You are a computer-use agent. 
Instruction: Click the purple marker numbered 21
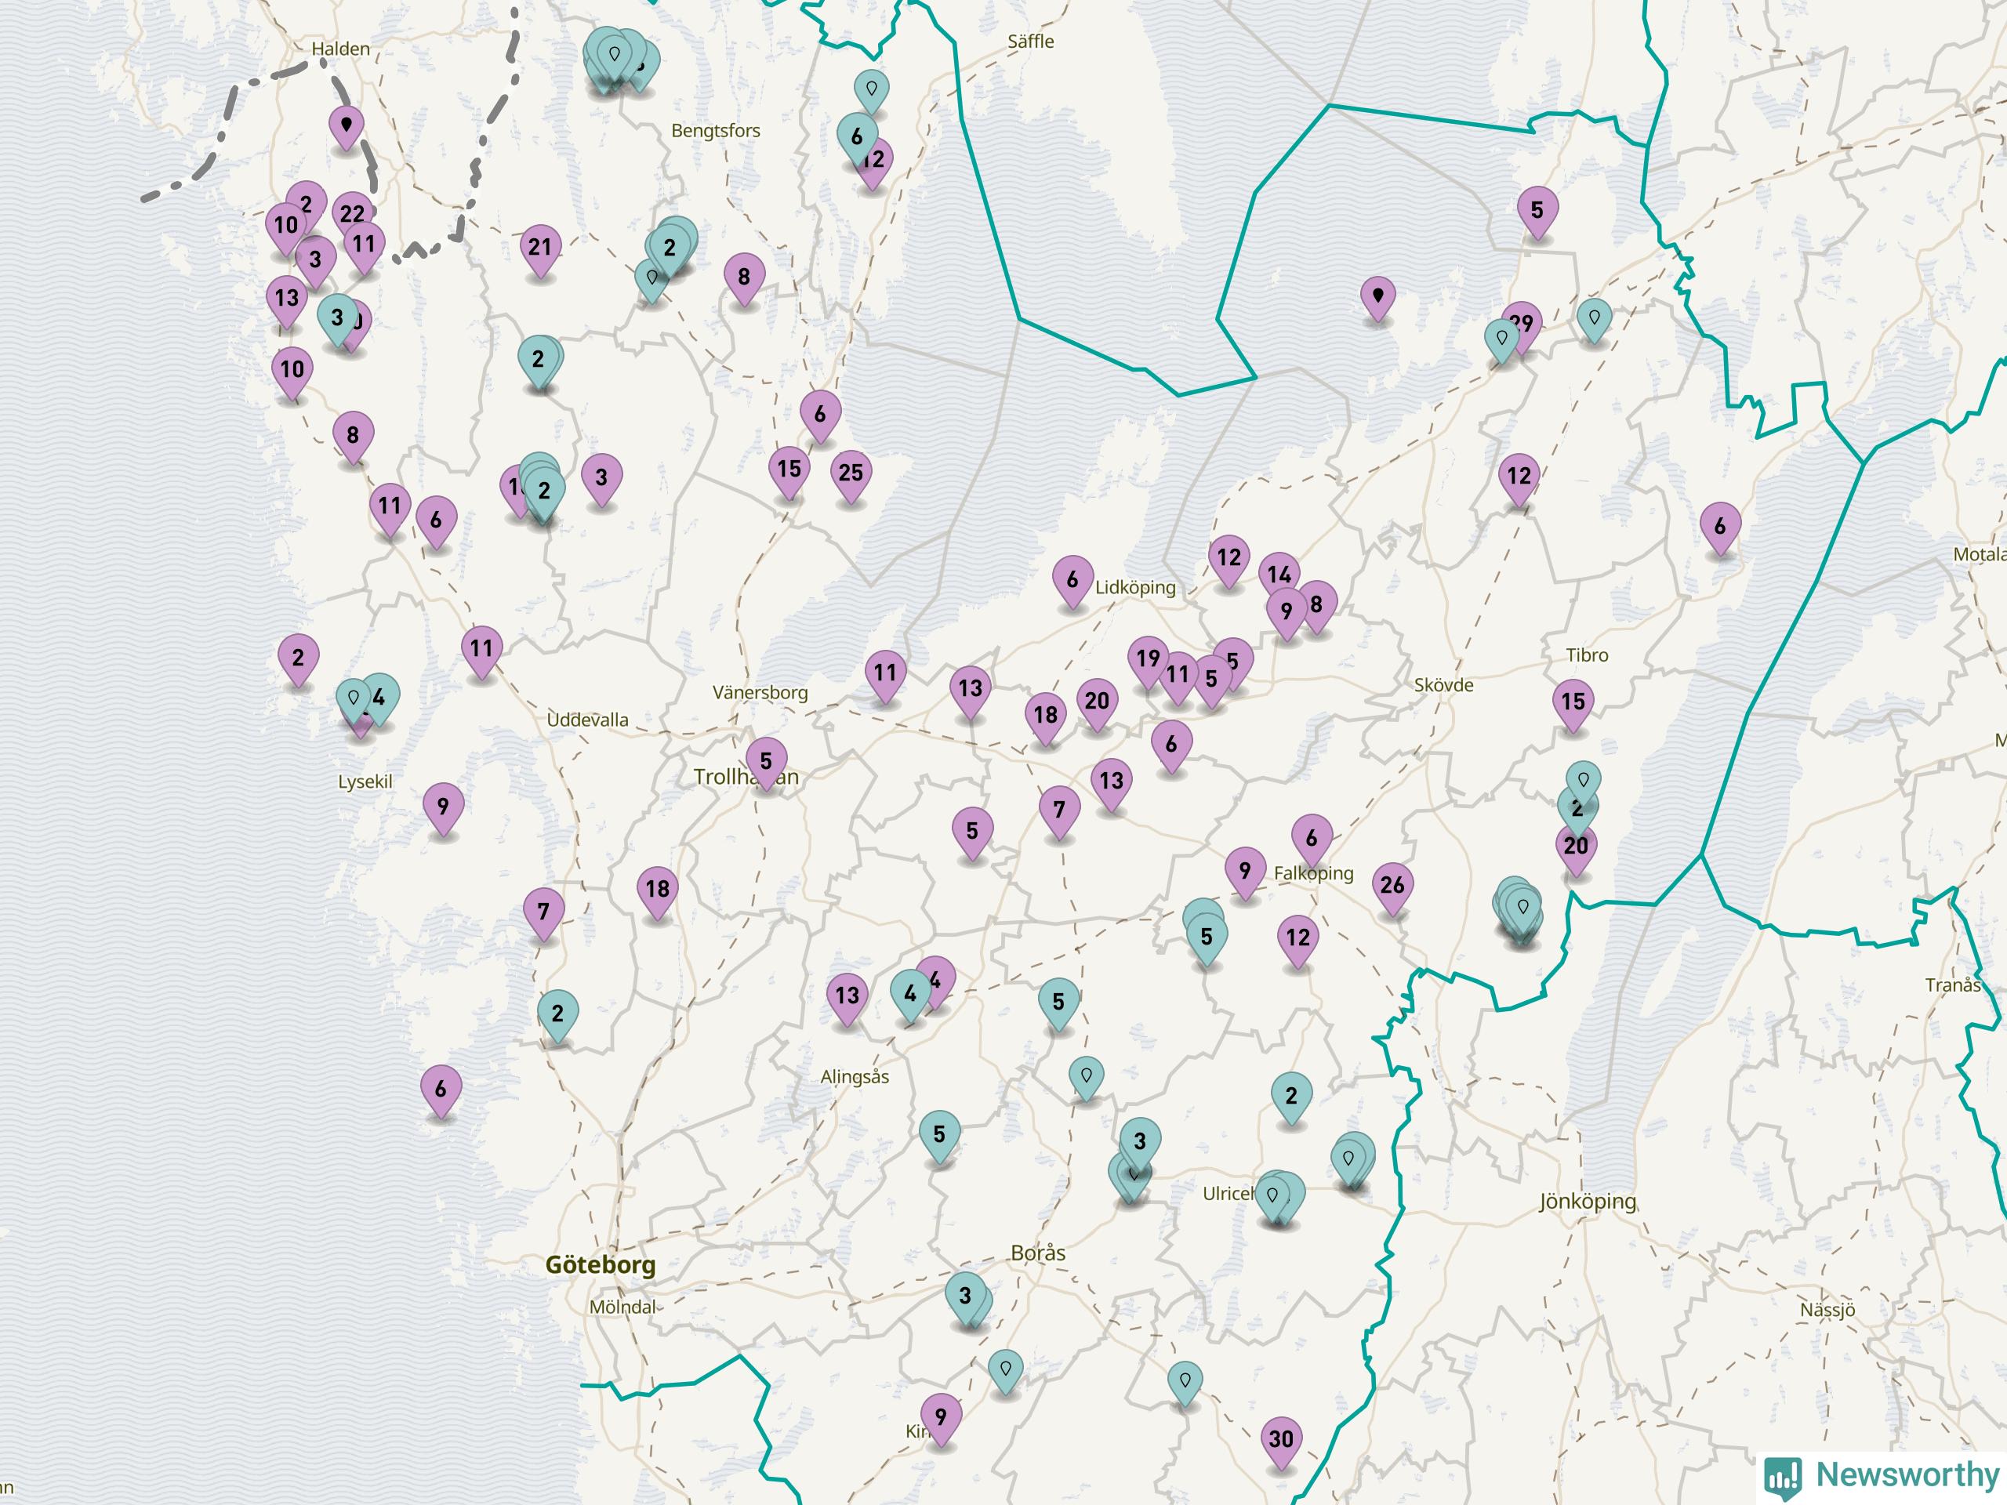tap(540, 247)
